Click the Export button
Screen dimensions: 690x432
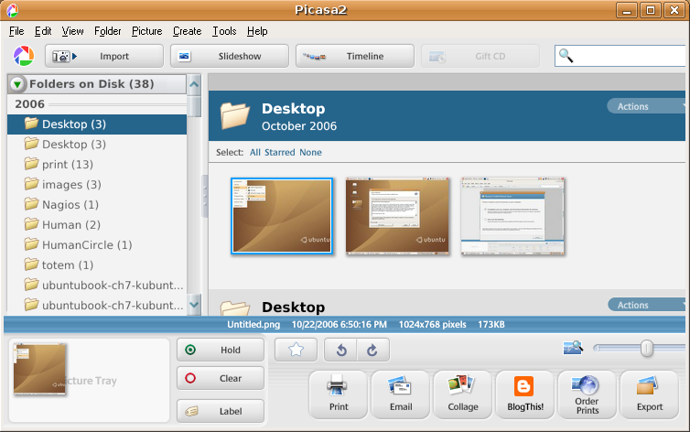pos(650,394)
